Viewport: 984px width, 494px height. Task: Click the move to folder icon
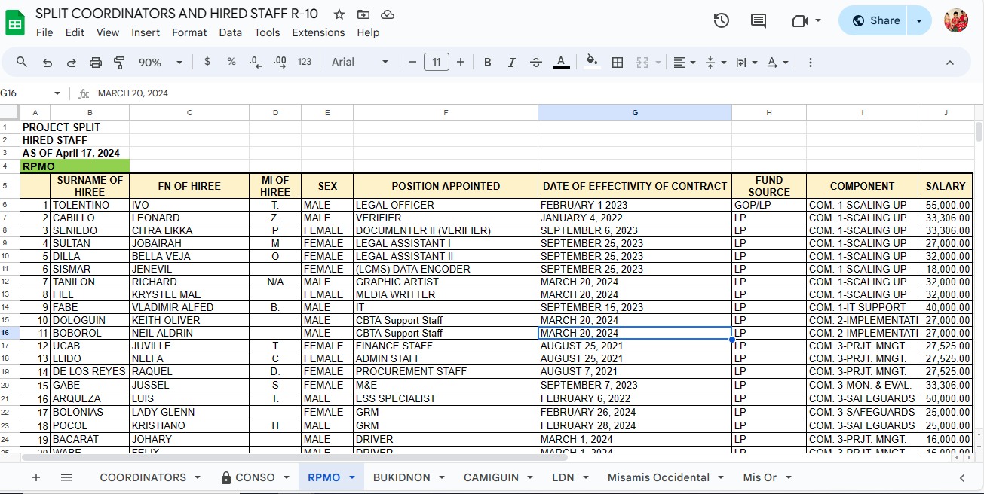pyautogui.click(x=363, y=14)
